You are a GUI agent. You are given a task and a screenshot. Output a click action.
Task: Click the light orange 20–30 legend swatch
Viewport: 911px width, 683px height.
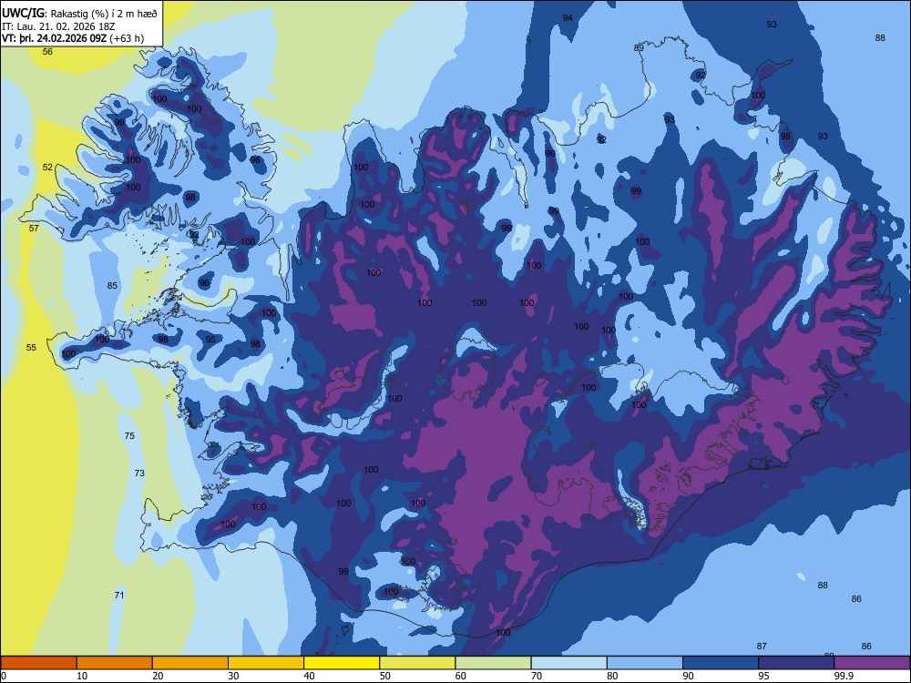[x=190, y=663]
